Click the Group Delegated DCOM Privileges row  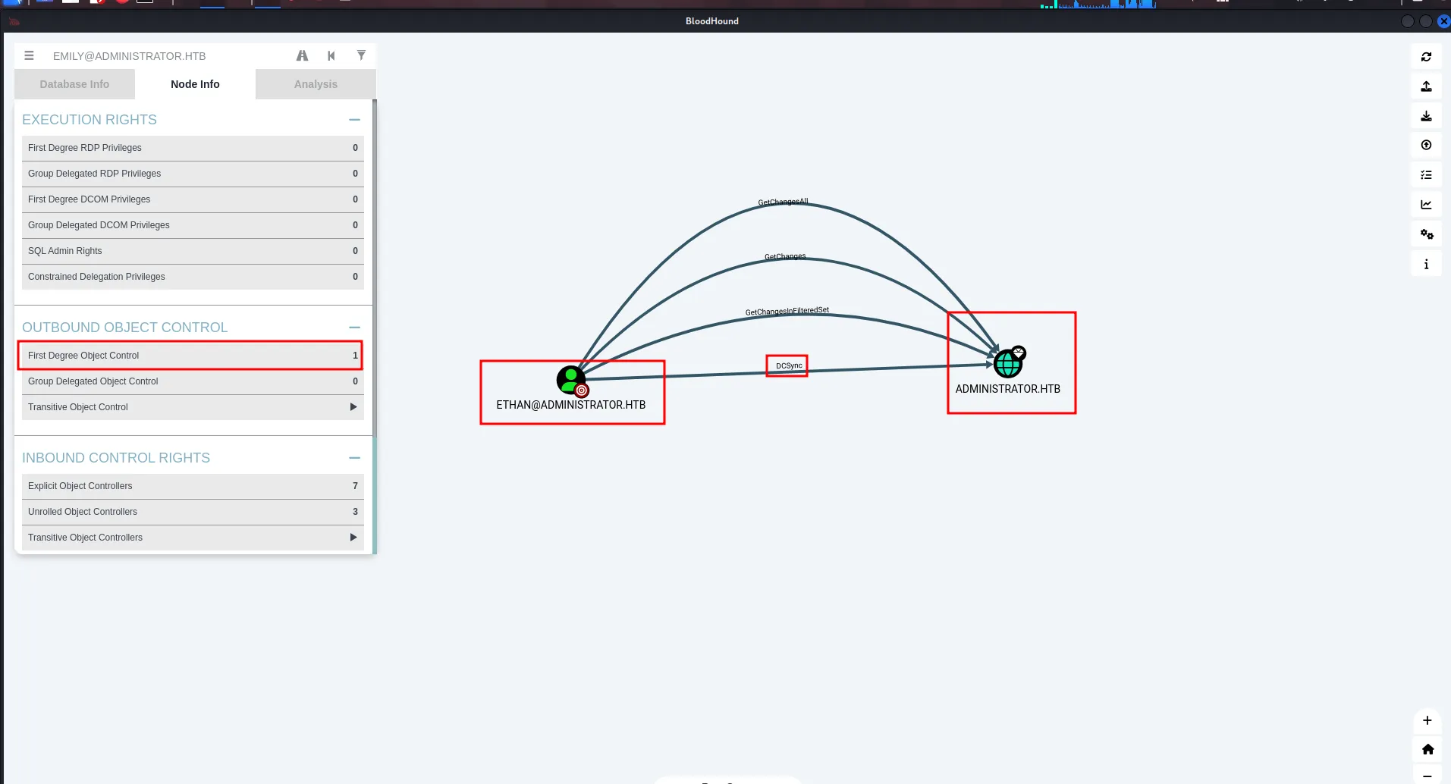[193, 225]
